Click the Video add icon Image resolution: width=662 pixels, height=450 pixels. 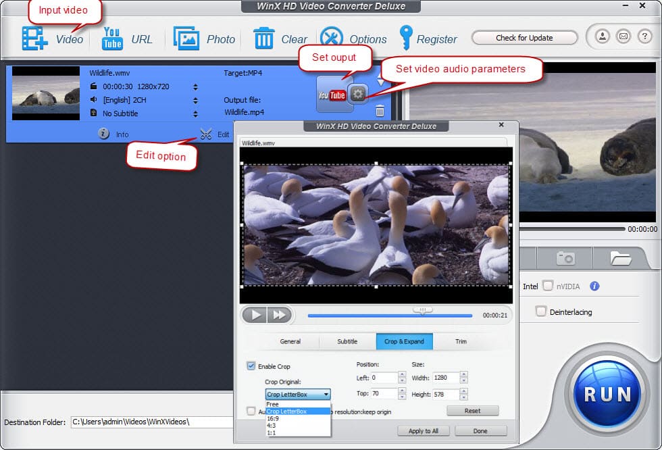tap(34, 38)
